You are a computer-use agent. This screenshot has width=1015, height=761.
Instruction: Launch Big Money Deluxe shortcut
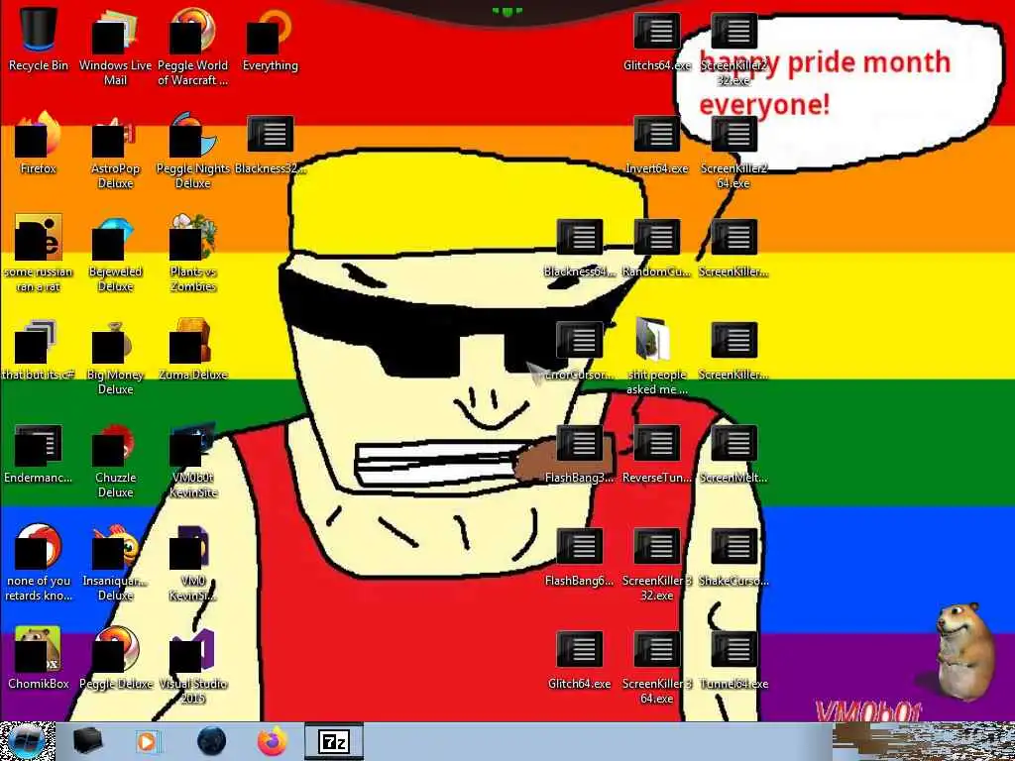click(115, 357)
